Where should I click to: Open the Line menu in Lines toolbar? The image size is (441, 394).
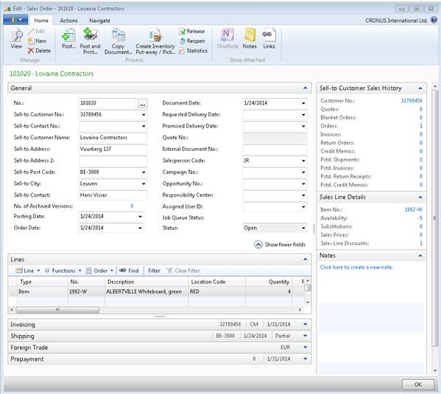pos(27,270)
